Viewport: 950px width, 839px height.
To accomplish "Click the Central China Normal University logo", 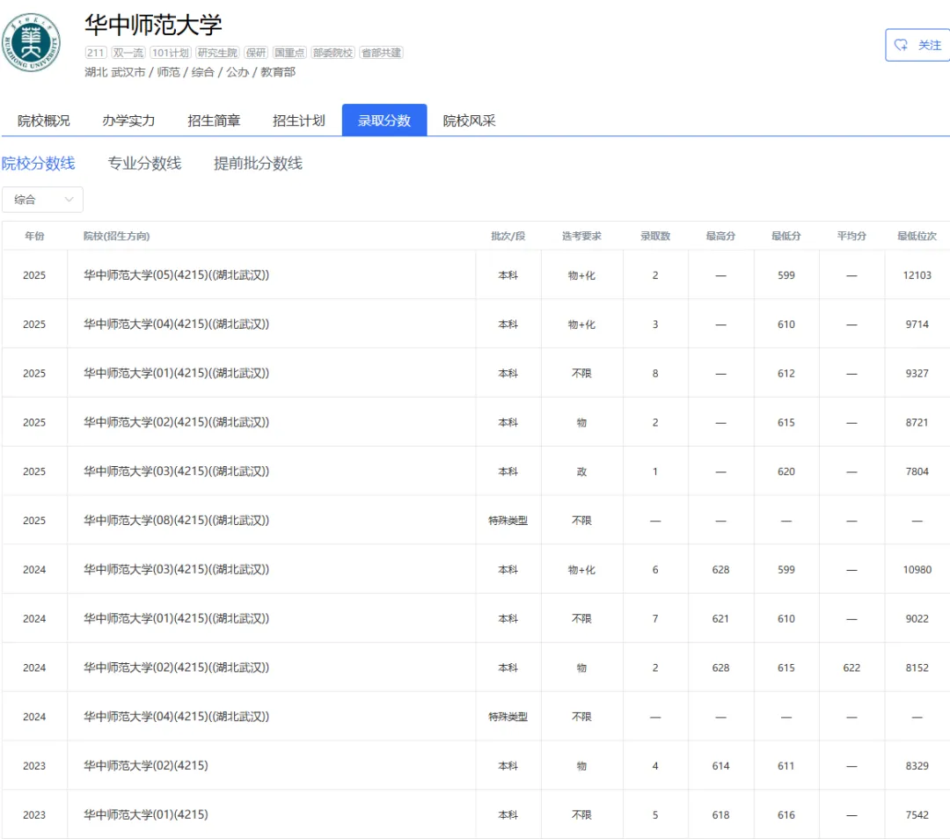I will coord(31,42).
